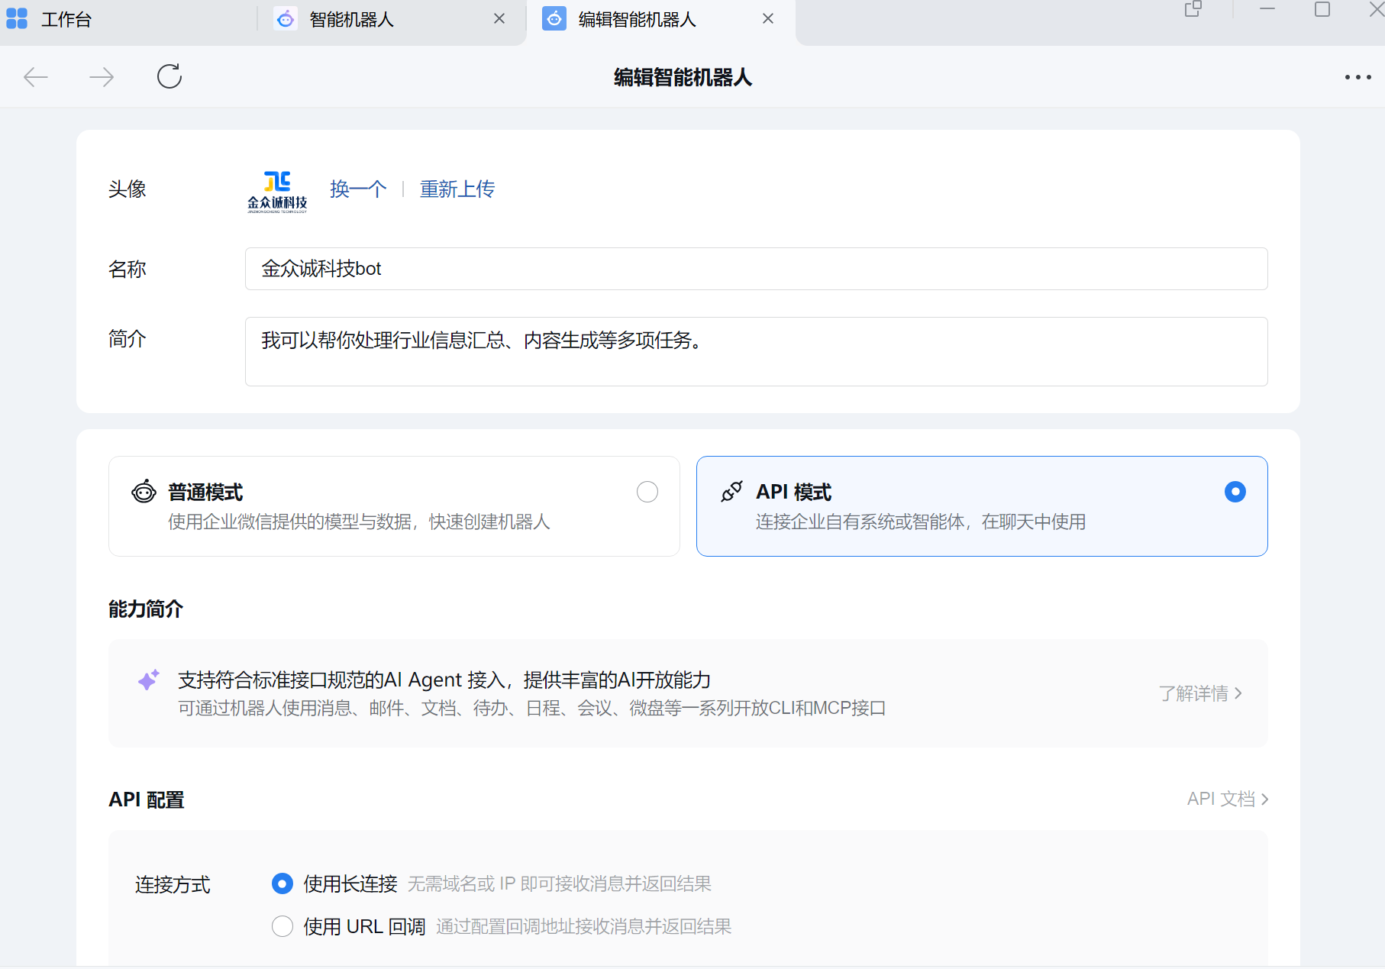Click text 连接企业自有系统或智能体

click(860, 522)
